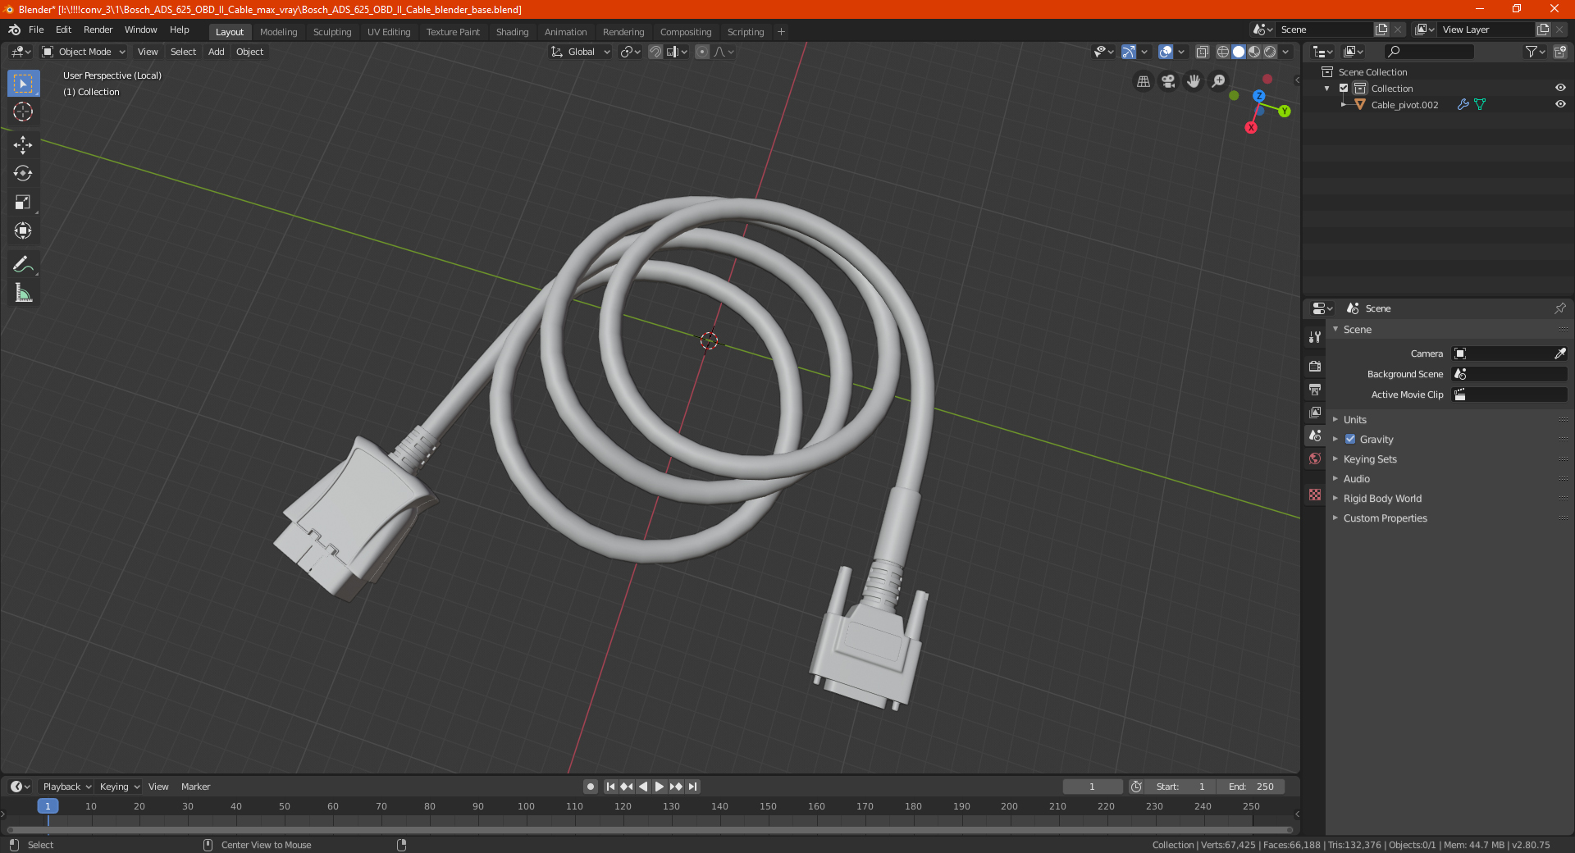Hide the Collection via eye icon
1575x853 pixels.
point(1560,88)
